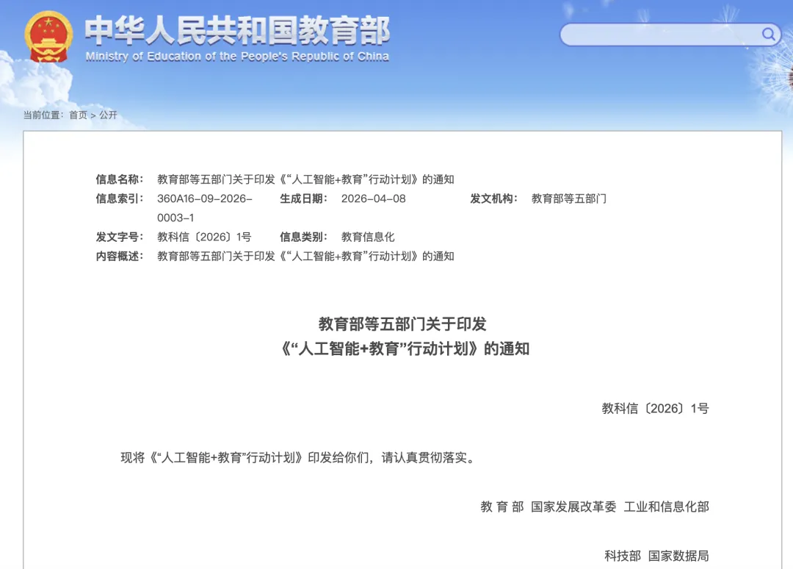Click the 教育部等五部门 issuer value
This screenshot has width=793, height=569.
(569, 198)
